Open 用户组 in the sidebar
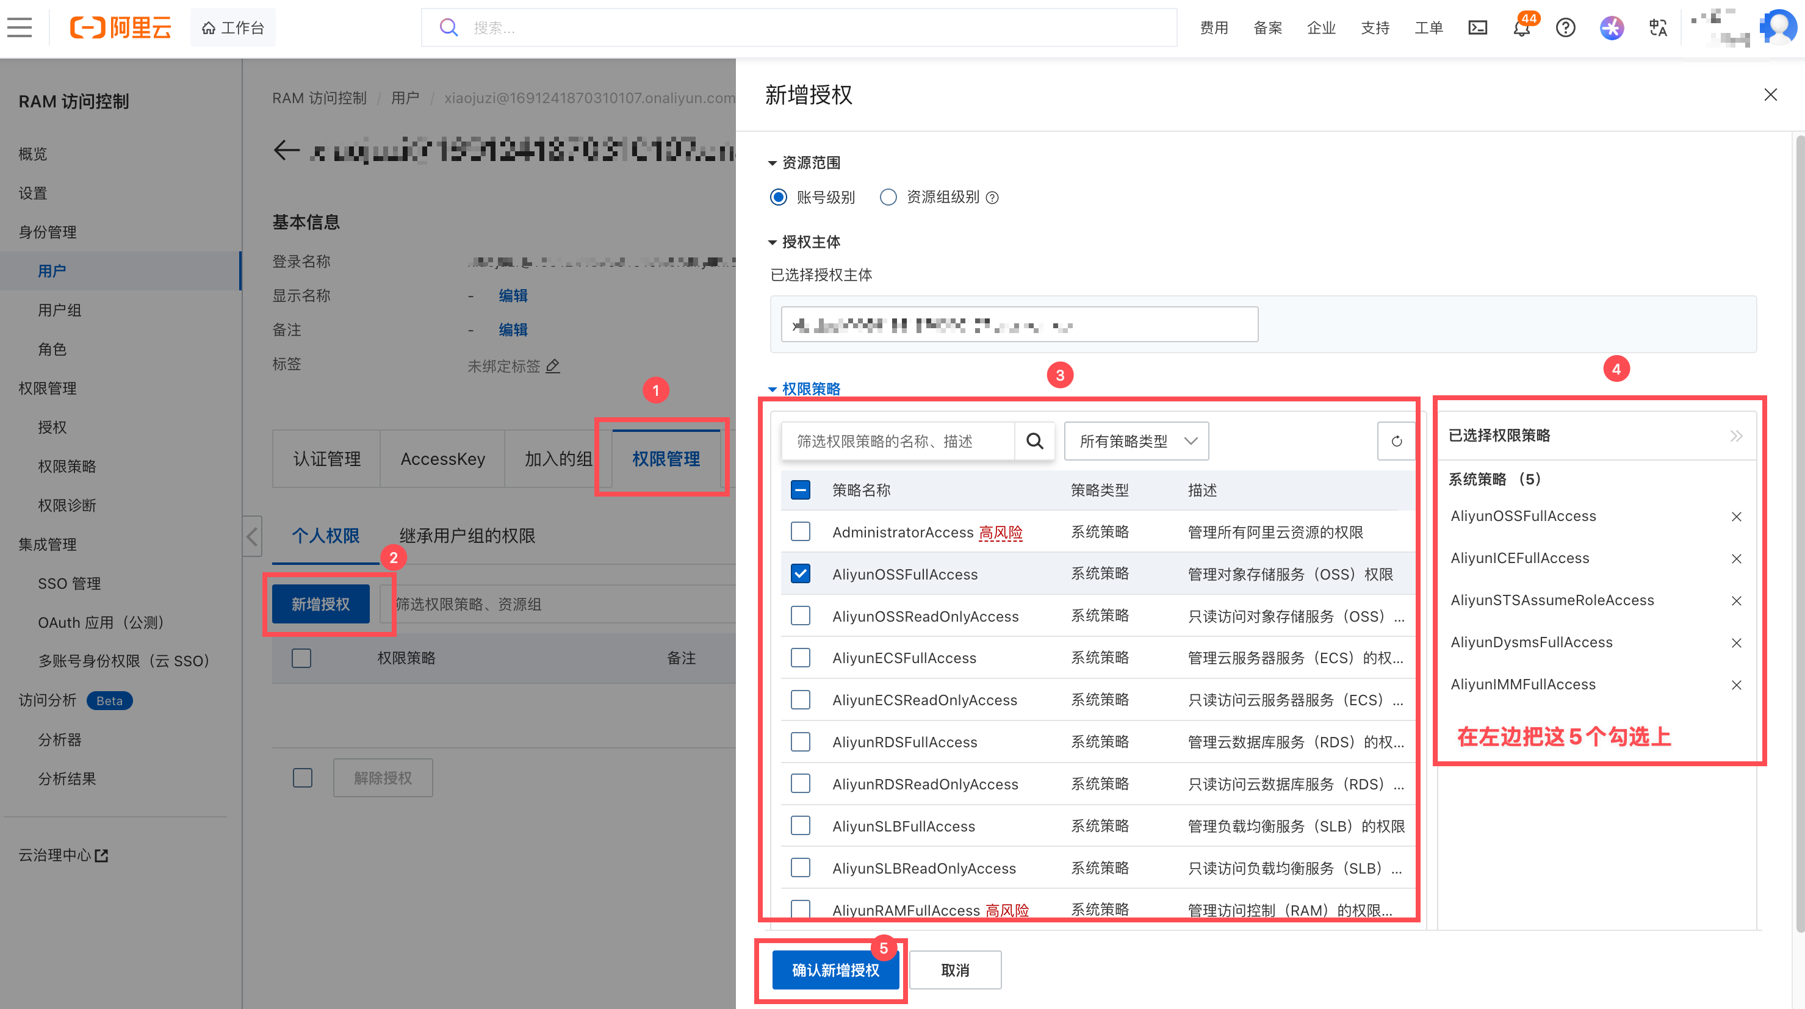Image resolution: width=1805 pixels, height=1009 pixels. coord(60,310)
